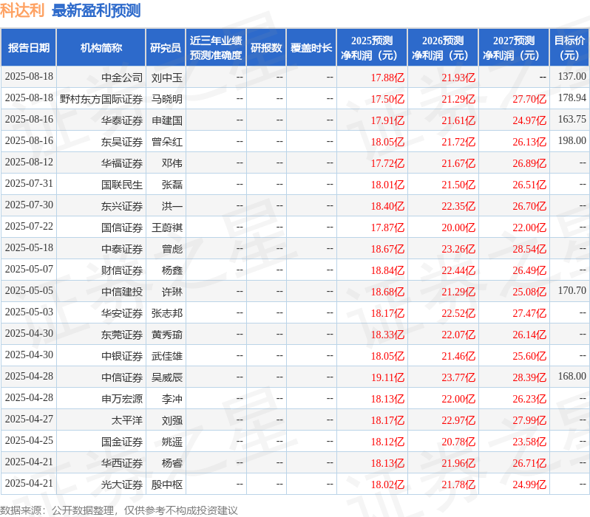Select the 报告日期 column header
This screenshot has width=590, height=517.
pos(29,48)
